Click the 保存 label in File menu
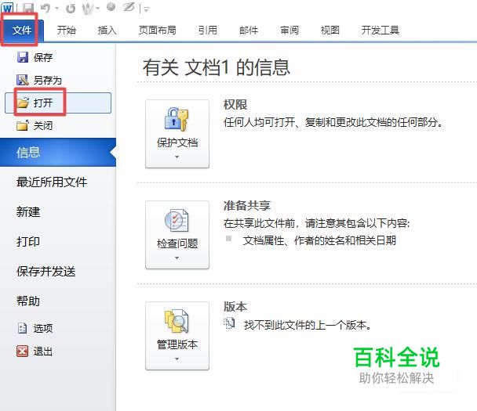Viewport: 477px width, 411px height. [43, 57]
